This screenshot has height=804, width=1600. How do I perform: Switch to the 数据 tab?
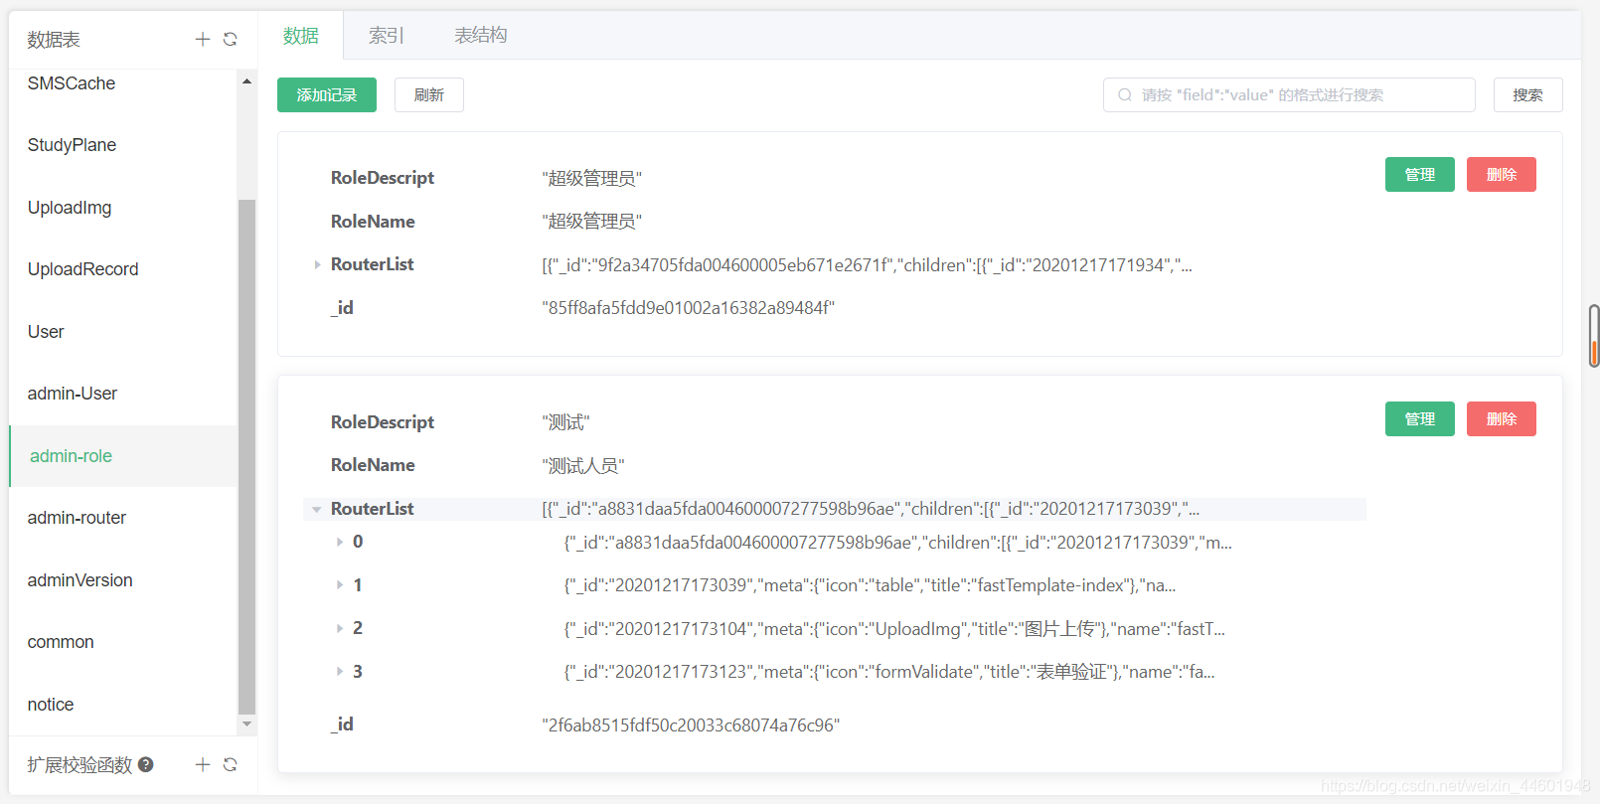(x=301, y=36)
